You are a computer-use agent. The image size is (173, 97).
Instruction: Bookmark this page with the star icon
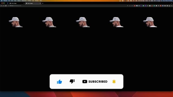coord(132,6)
